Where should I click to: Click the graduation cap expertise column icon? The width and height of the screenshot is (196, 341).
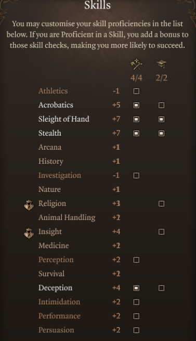[161, 64]
